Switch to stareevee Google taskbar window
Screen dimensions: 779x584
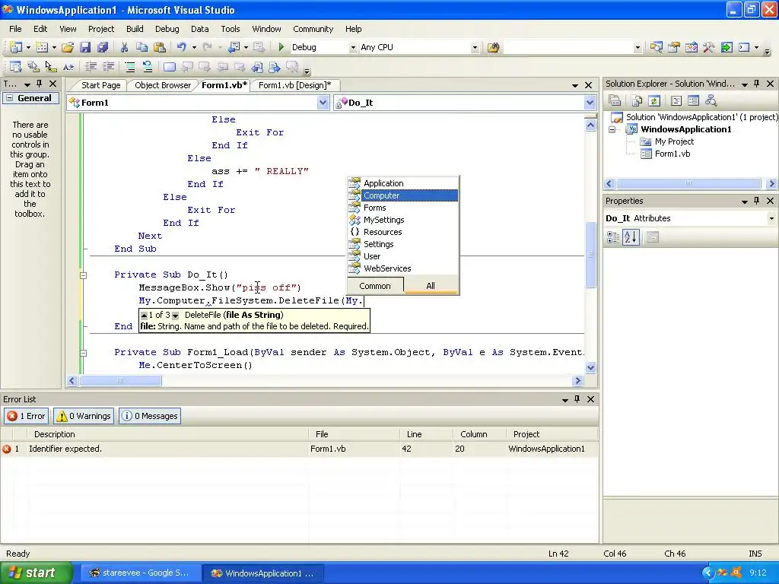[x=140, y=573]
